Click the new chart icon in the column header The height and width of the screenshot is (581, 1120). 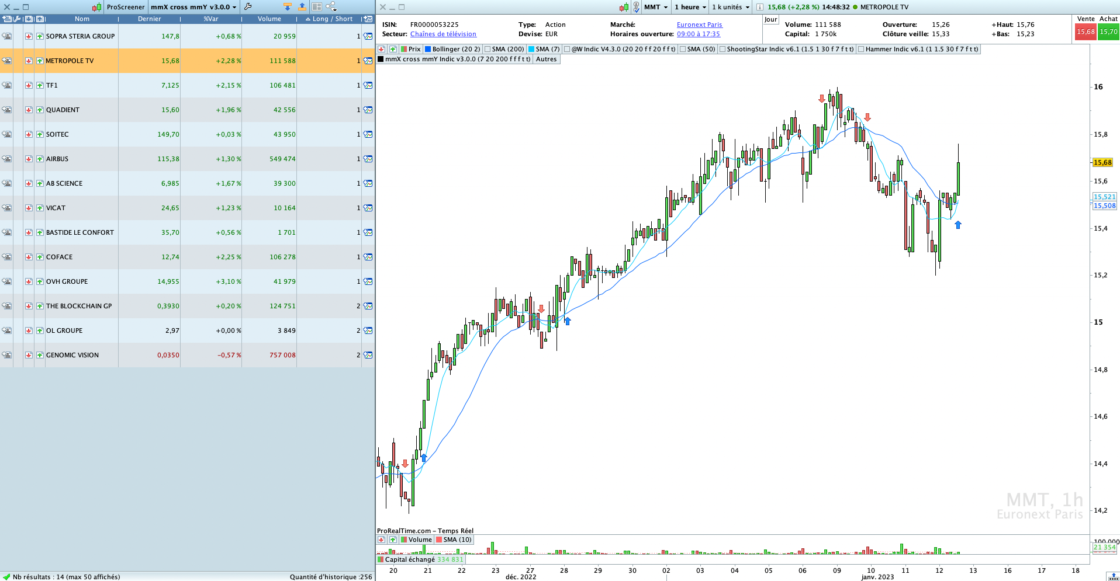pyautogui.click(x=368, y=19)
